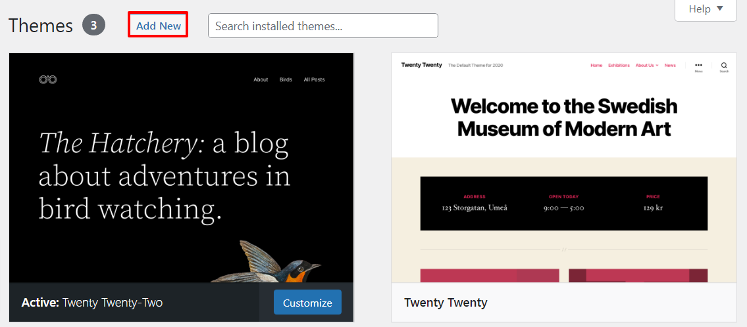Image resolution: width=747 pixels, height=327 pixels.
Task: Click the Active: Twenty Twenty-Two label
Action: tap(92, 302)
